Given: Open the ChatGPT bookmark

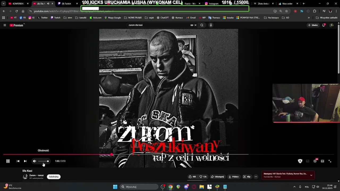Looking at the screenshot, I should tap(163, 18).
